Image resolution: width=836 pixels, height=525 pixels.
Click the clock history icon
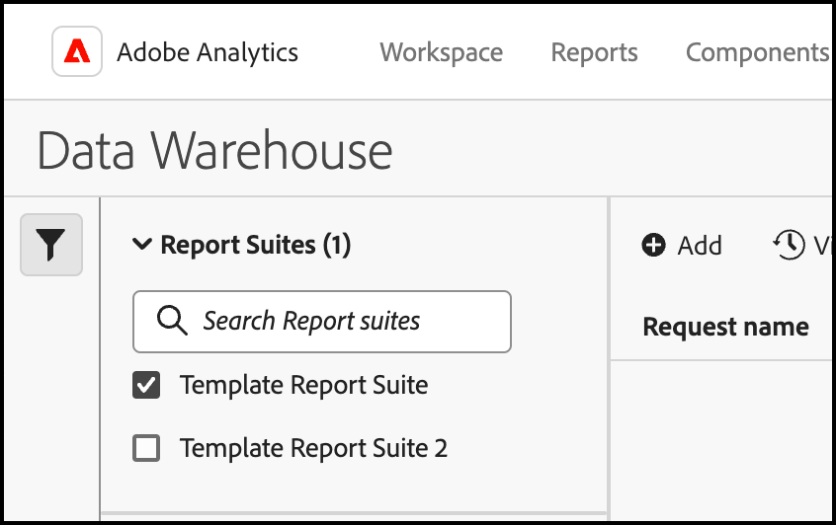(x=790, y=245)
